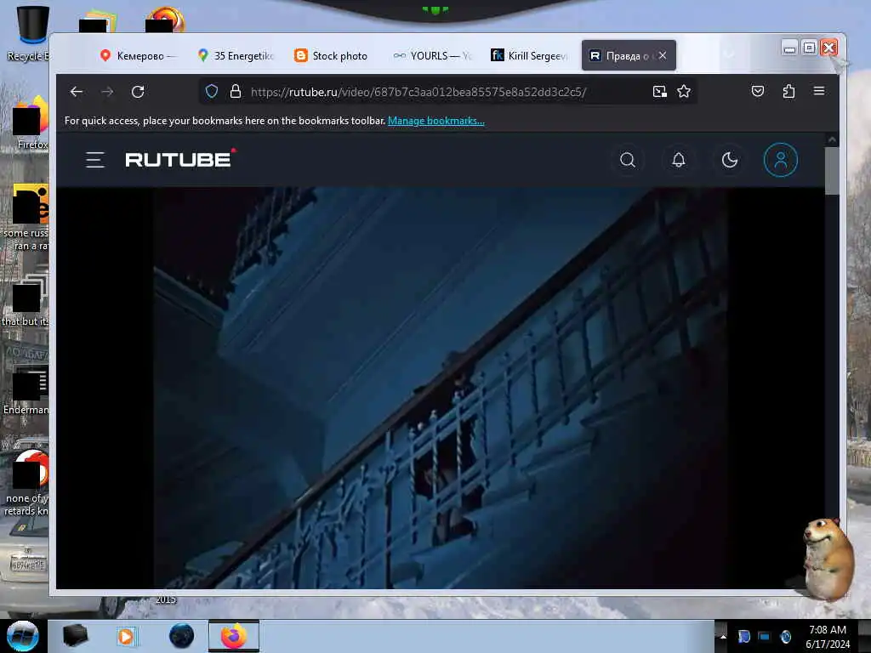Viewport: 871px width, 653px height.
Task: Show hidden system tray icons
Action: click(x=723, y=636)
